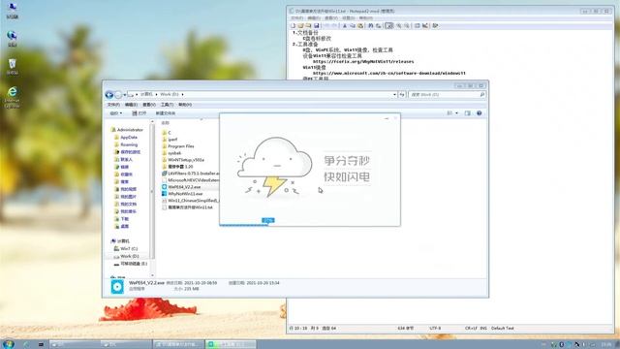Click the New file icon in Notepad2 toolbar
620x349 pixels.
(x=293, y=26)
